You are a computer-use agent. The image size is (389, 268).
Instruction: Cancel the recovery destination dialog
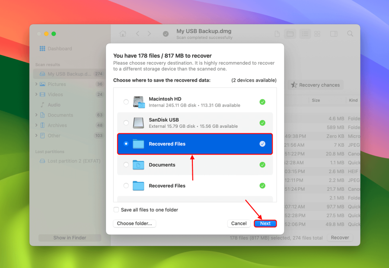coord(239,224)
